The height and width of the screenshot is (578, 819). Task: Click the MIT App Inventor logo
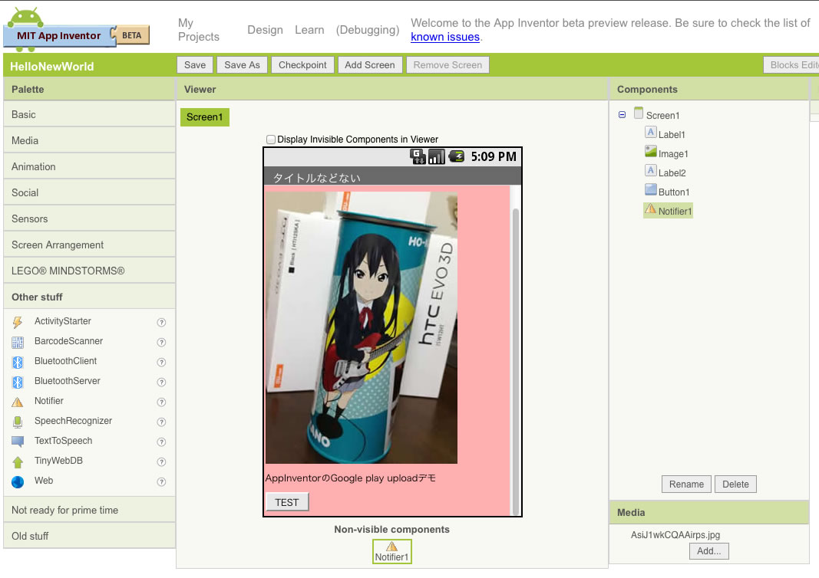tap(76, 30)
